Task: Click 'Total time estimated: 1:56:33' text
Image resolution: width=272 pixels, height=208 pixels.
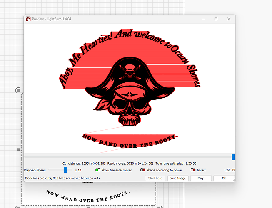Action: 176,163
